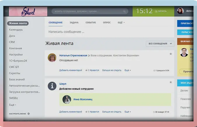The width and height of the screenshot is (197, 127).
Task: Click Больше не следить under the Шерл post
Action: pos(112,112)
